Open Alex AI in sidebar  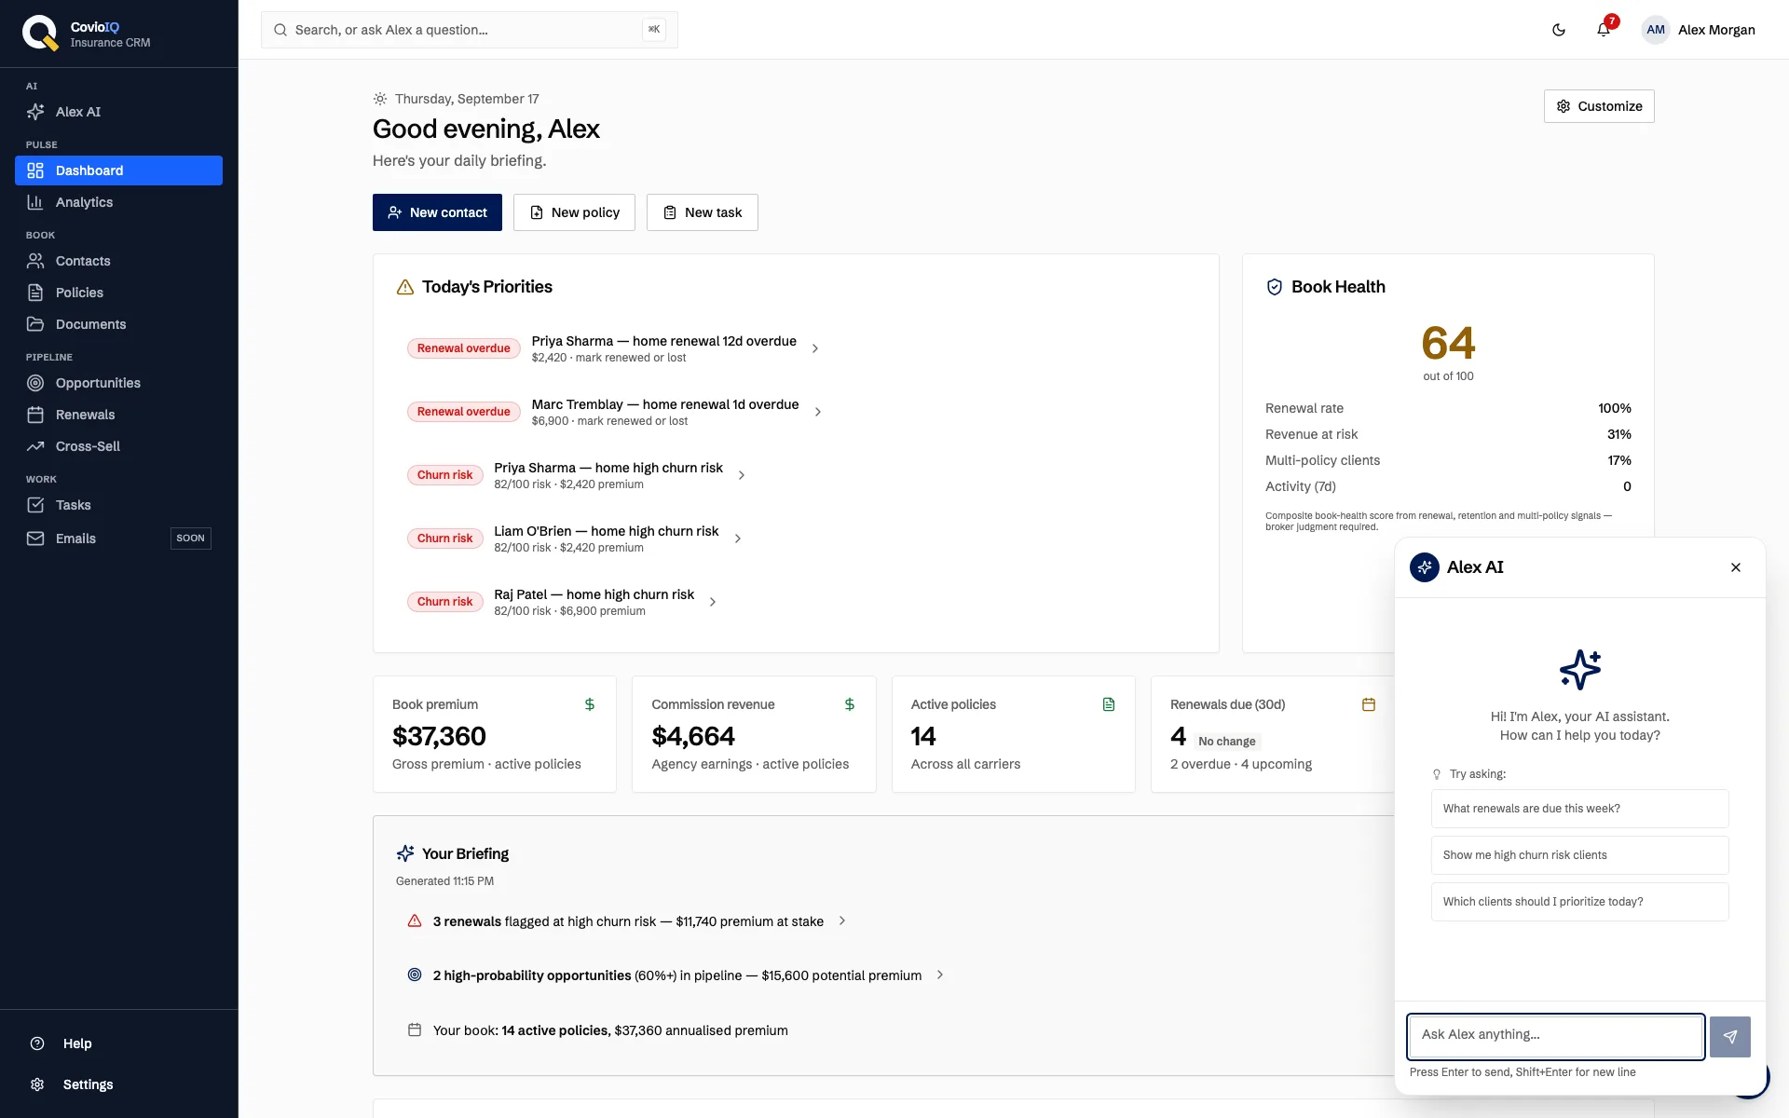pos(118,112)
